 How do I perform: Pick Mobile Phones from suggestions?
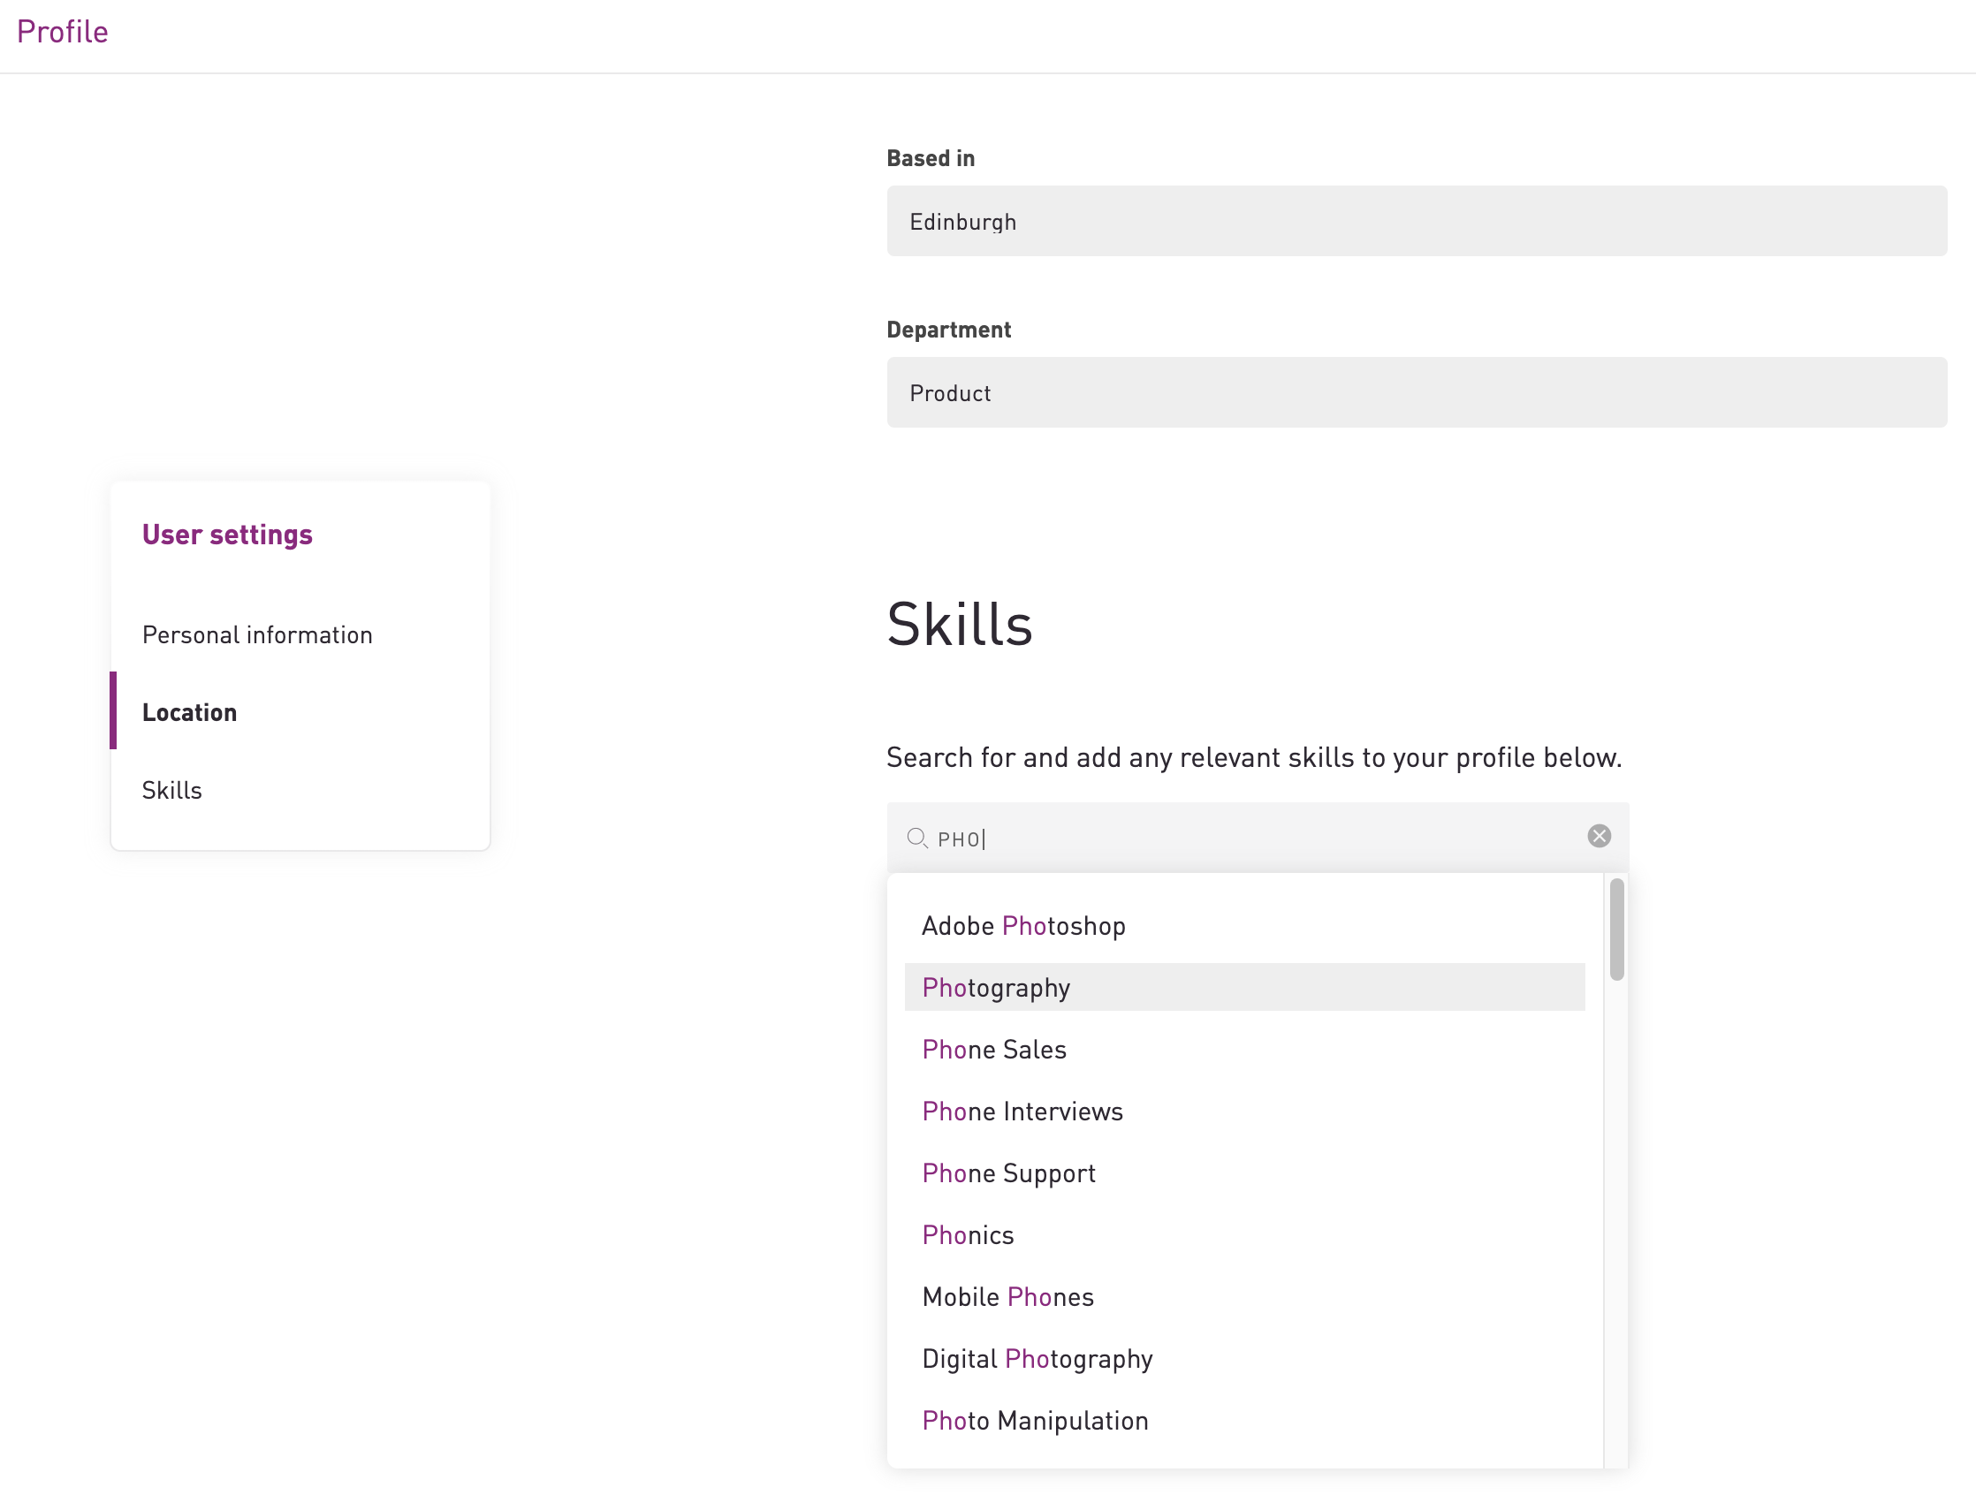coord(1007,1297)
